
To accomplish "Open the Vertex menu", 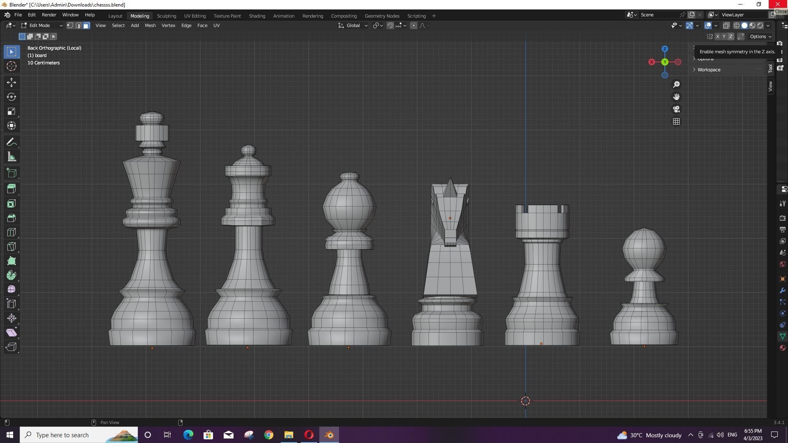I will (168, 25).
